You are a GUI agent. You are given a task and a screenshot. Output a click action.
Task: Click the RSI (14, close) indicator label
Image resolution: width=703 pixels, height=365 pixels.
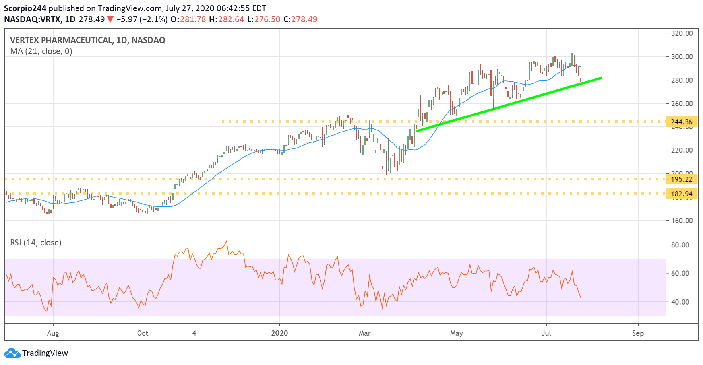(36, 243)
